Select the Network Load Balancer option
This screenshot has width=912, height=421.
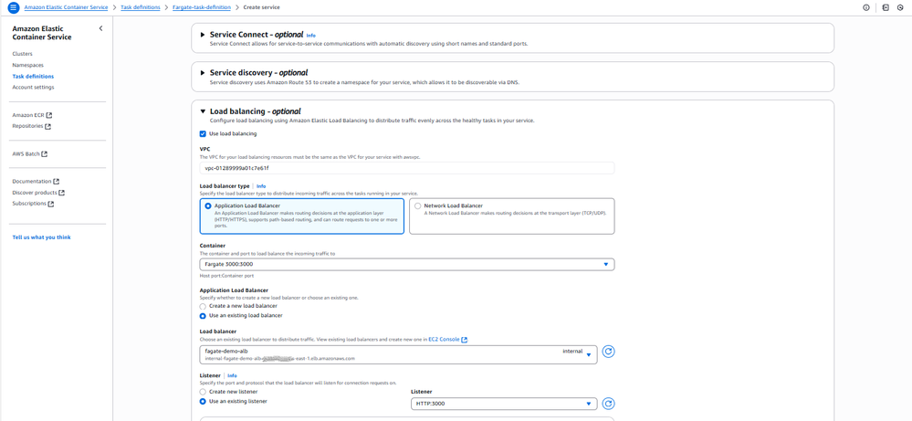point(418,206)
